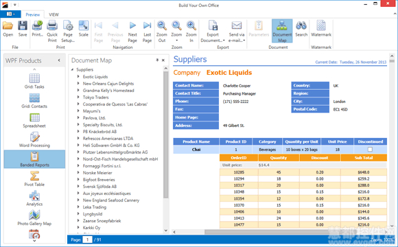Expand the Tokyo Traders node
Image resolution: width=398 pixels, height=247 pixels.
(78, 97)
